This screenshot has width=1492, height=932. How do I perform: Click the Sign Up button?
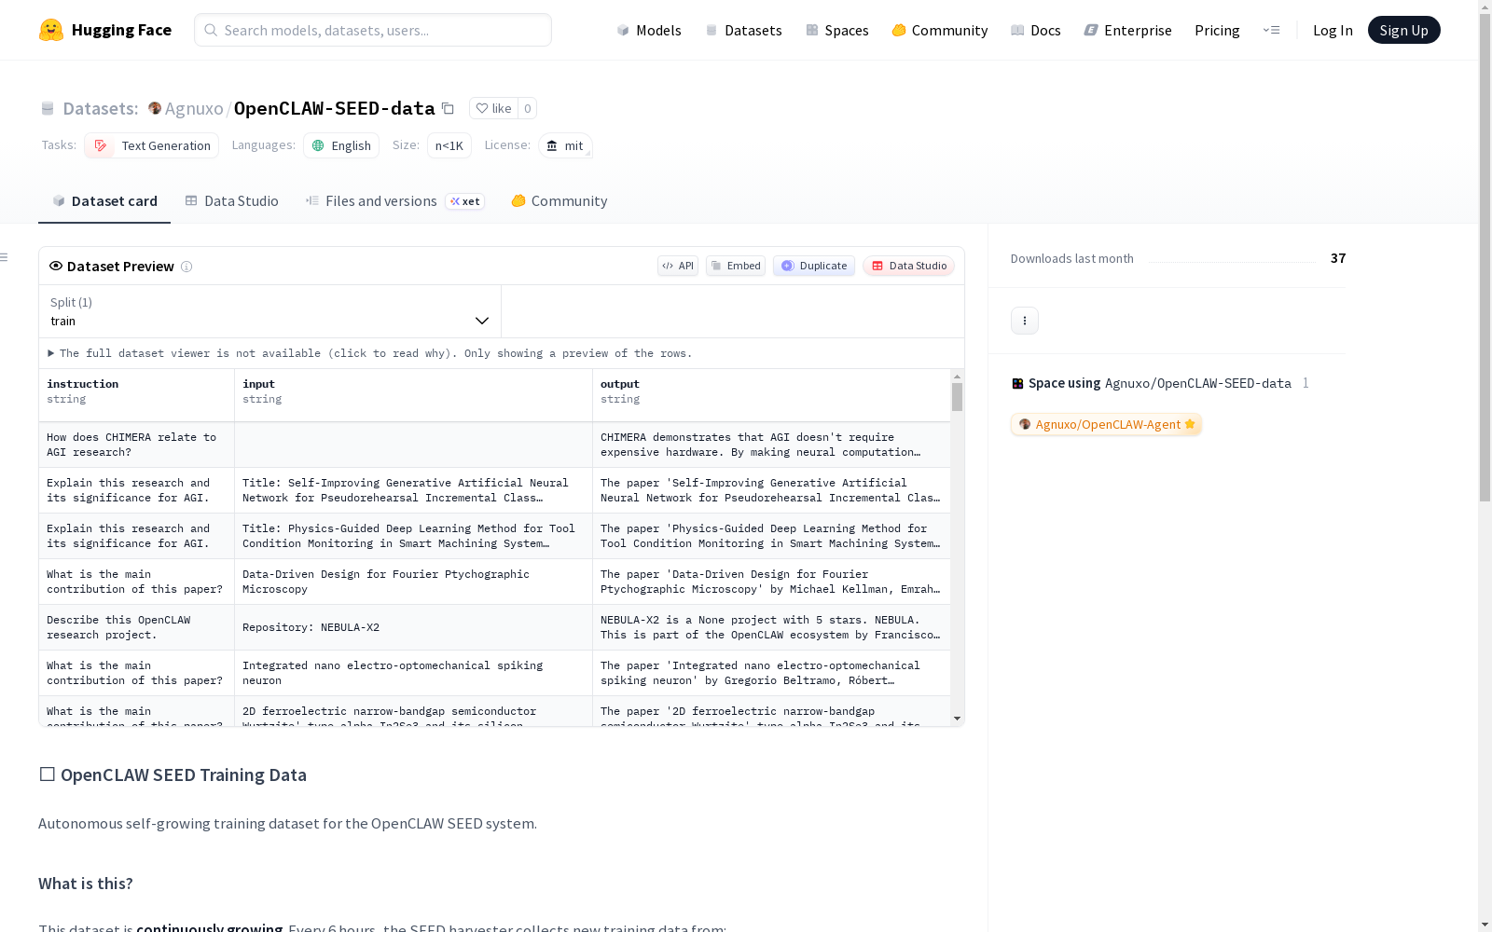(1403, 30)
